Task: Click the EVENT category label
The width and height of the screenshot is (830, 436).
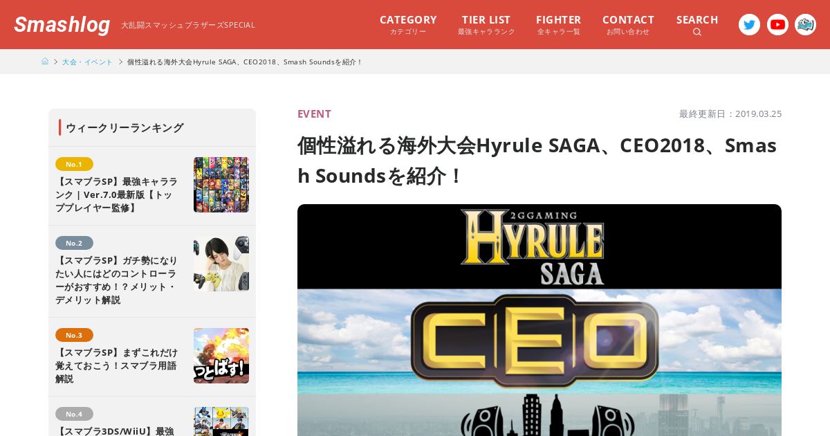Action: pos(314,113)
